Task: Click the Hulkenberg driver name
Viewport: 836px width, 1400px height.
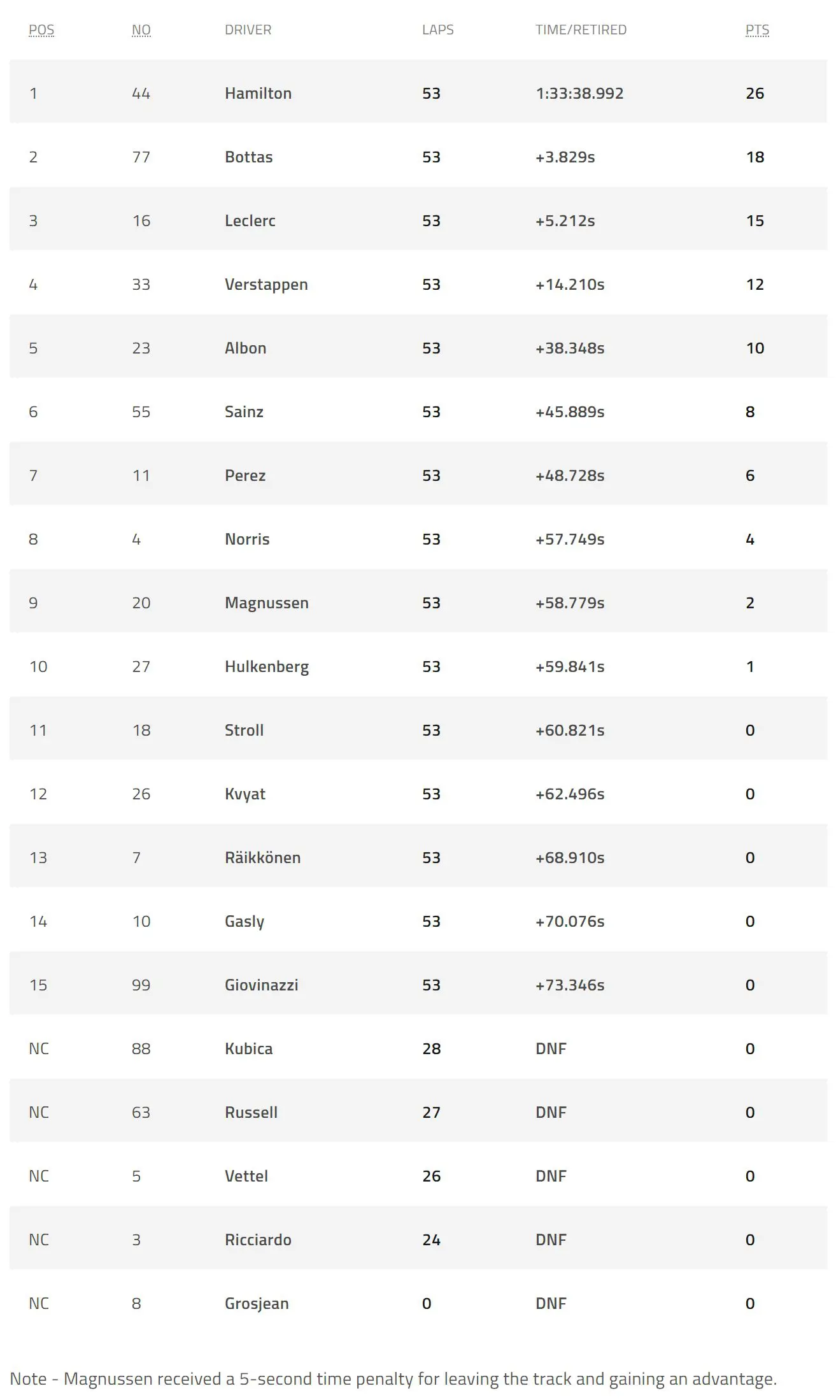Action: [266, 667]
